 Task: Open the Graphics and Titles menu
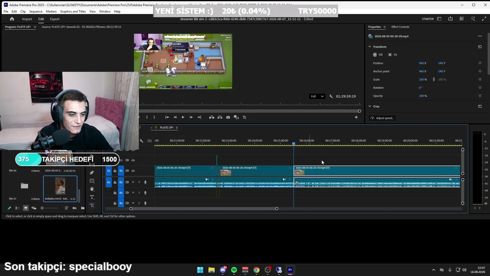73,11
